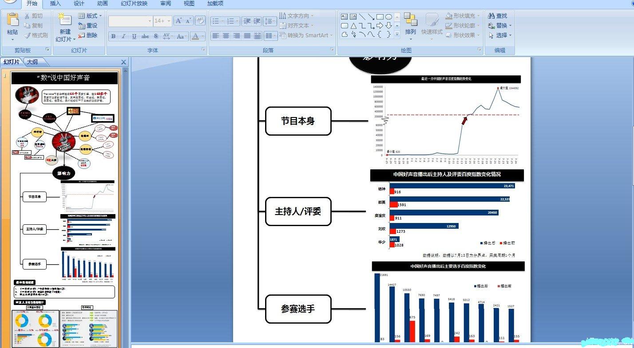Open the 插入 (Insert) ribbon tab
The height and width of the screenshot is (348, 634).
(x=55, y=4)
